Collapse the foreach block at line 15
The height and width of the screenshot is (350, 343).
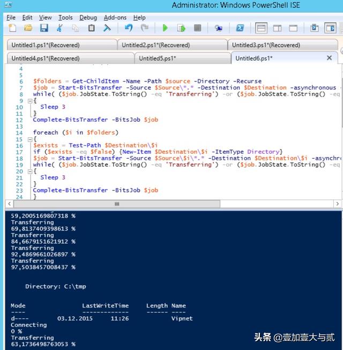pos(30,139)
